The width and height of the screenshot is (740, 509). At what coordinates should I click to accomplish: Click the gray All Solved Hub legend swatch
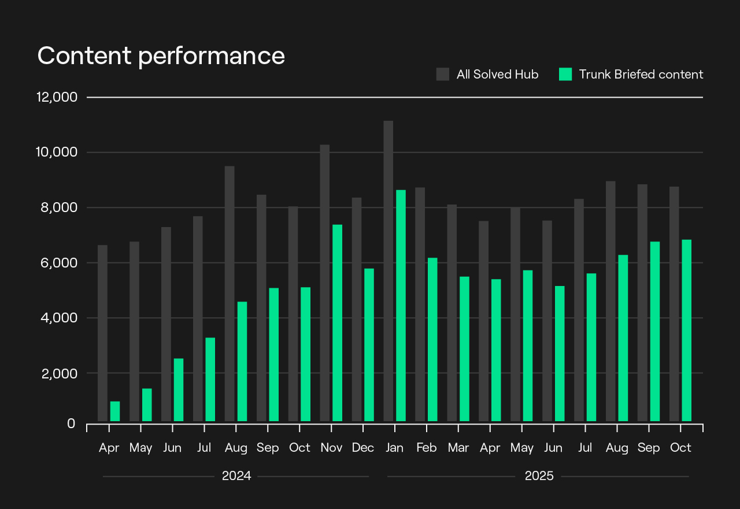(443, 74)
